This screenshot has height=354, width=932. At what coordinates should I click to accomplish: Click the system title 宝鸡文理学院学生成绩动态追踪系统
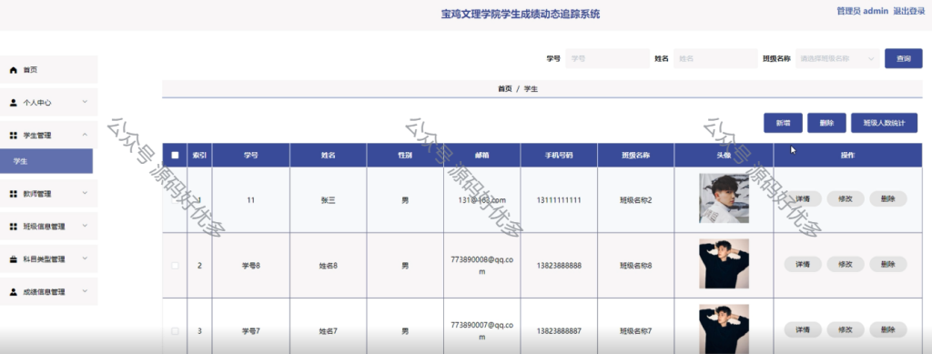point(521,14)
